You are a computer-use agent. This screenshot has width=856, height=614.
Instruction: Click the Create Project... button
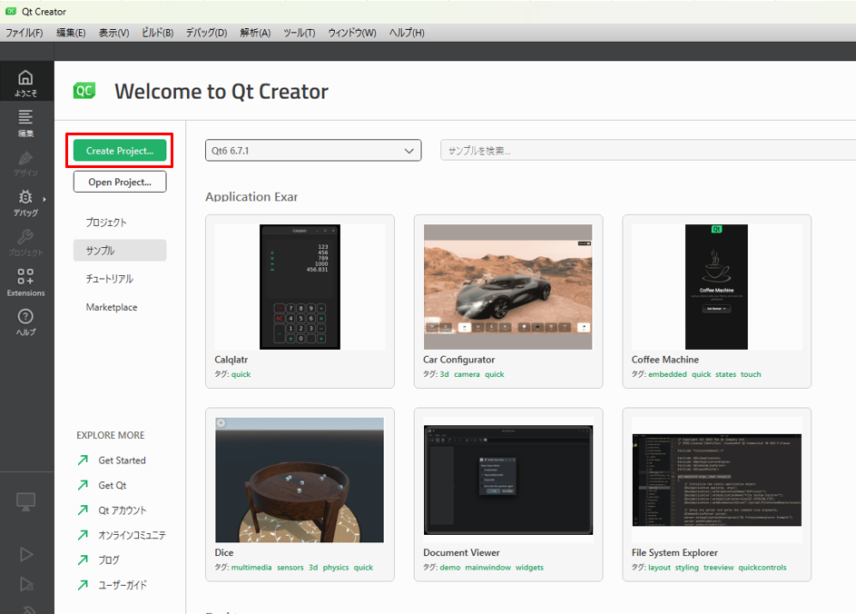pyautogui.click(x=120, y=151)
